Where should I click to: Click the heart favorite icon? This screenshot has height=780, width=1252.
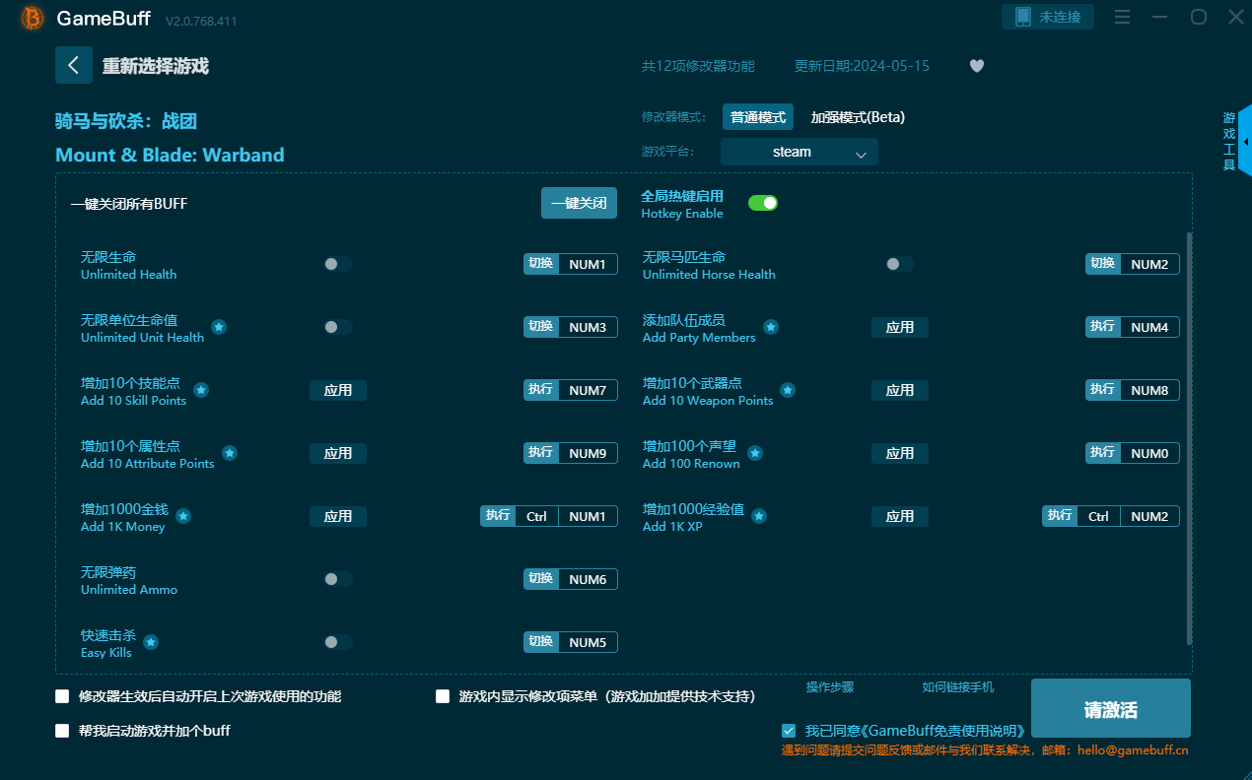(x=977, y=66)
